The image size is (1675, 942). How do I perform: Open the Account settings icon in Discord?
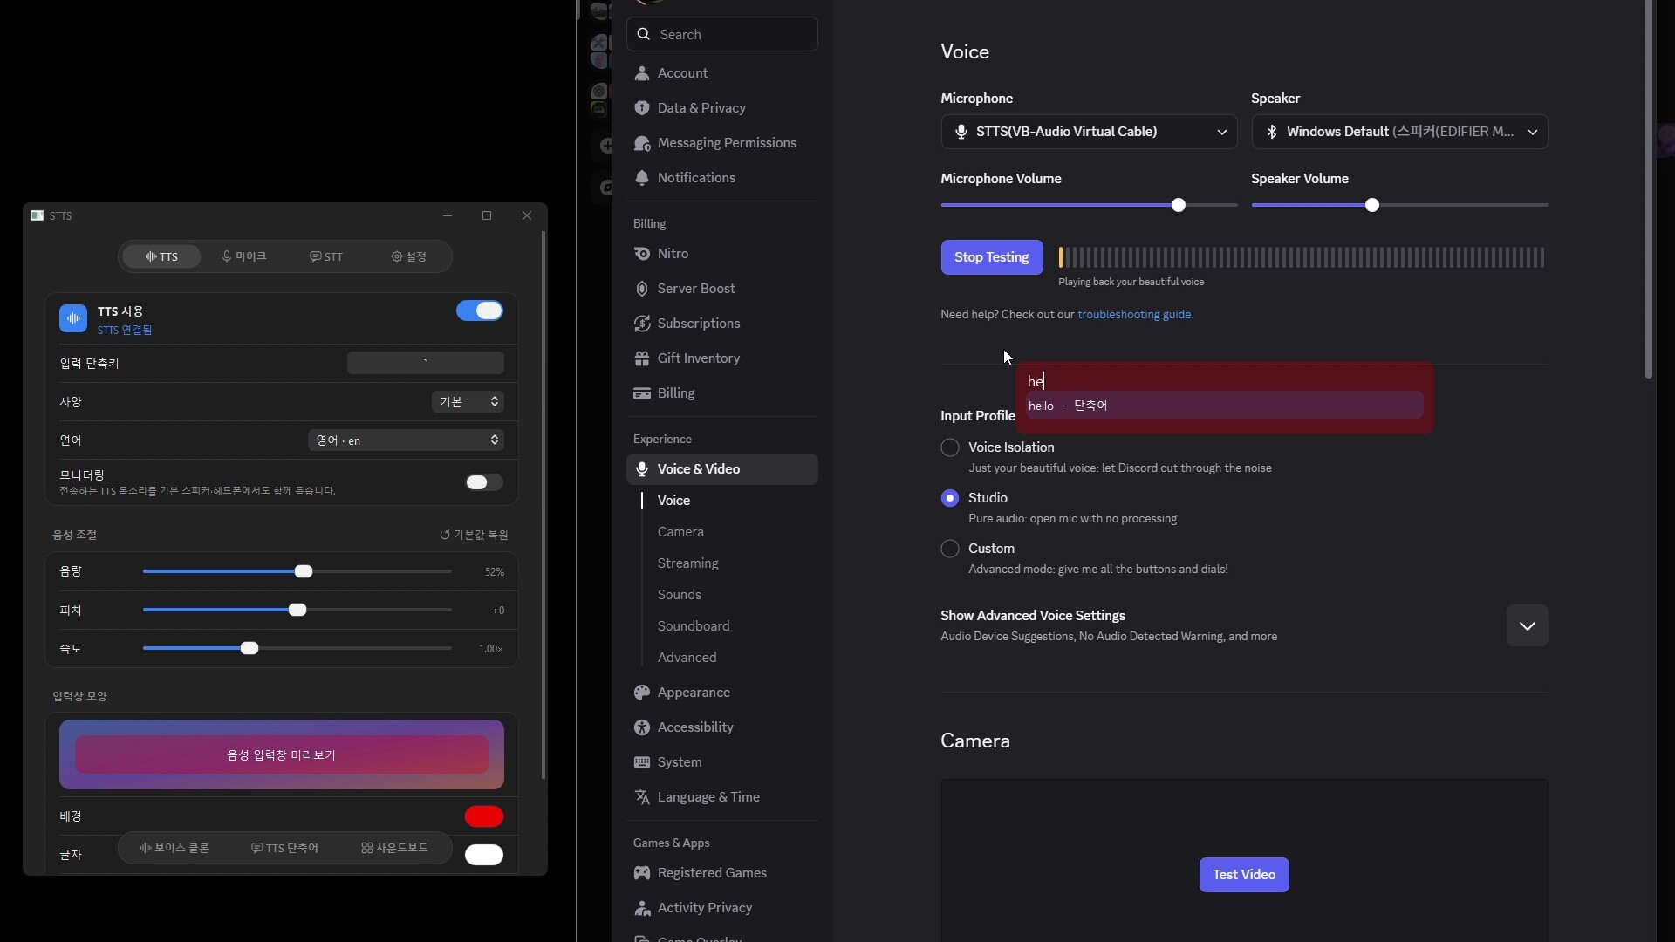[x=642, y=73]
